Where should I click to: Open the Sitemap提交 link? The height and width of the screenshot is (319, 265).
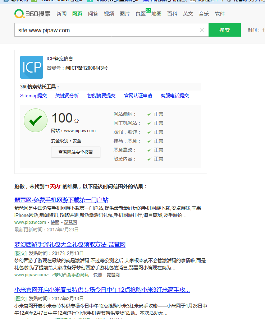coord(33,96)
